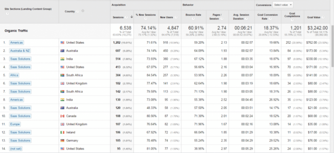The image size is (334, 153).
Task: Click Saas Solutions link in the Germany row
Action: tap(20, 141)
